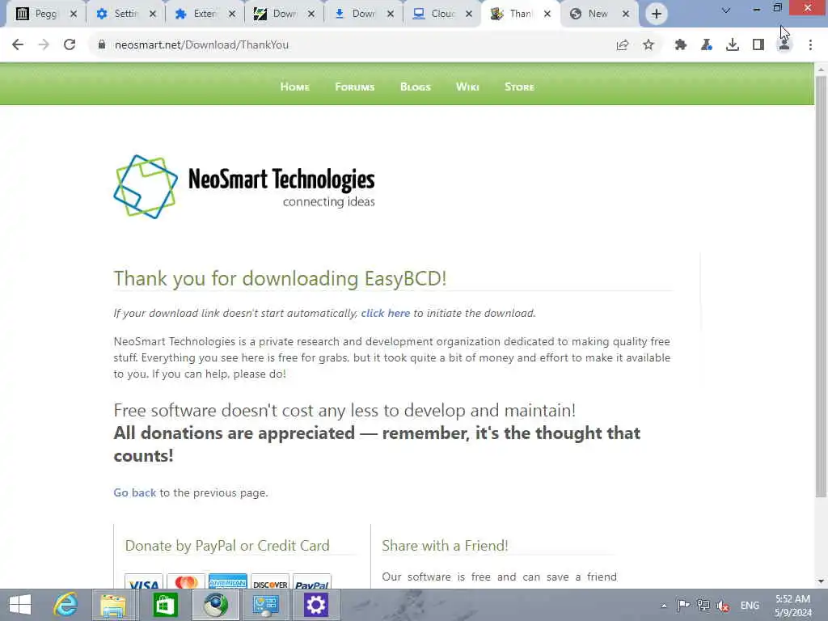
Task: Close the Cloud tab
Action: click(x=468, y=15)
